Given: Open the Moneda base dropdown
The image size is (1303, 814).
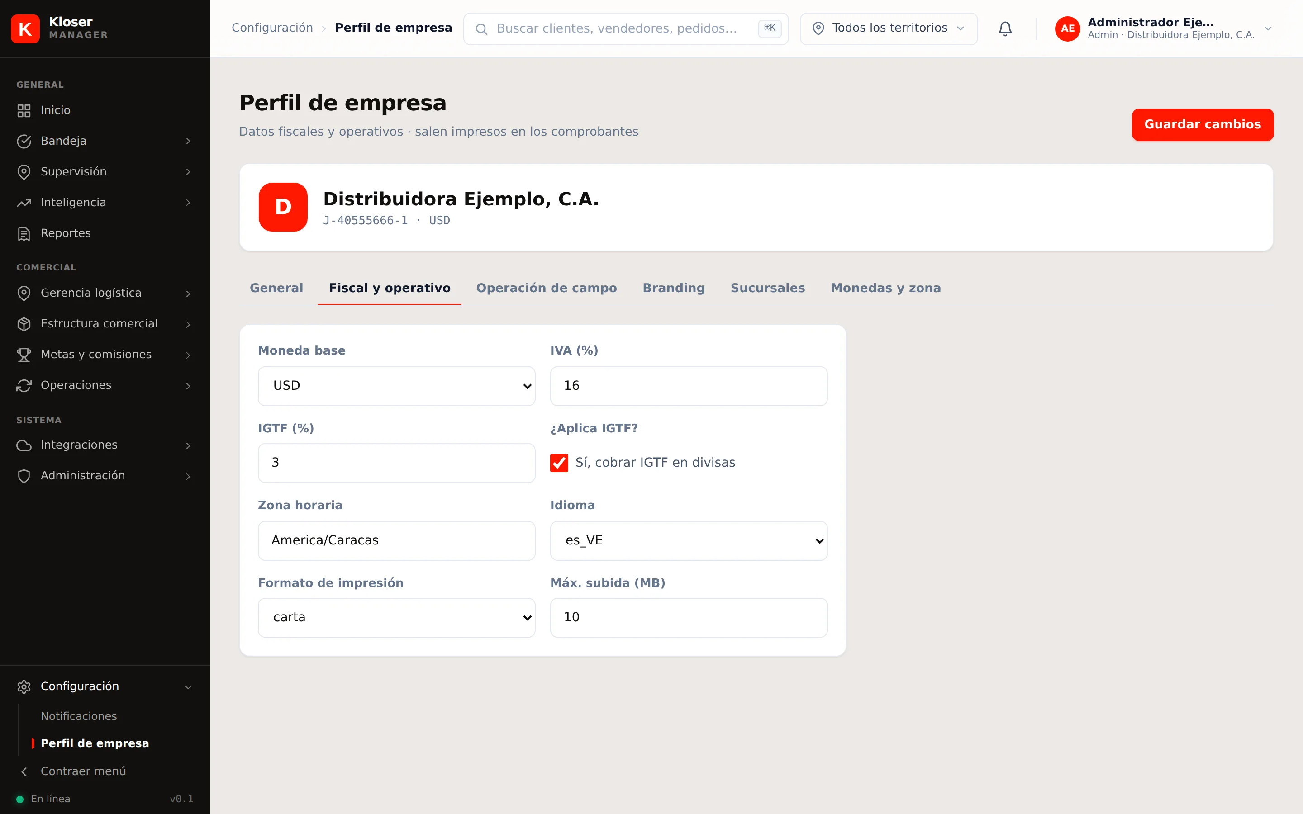Looking at the screenshot, I should [397, 386].
